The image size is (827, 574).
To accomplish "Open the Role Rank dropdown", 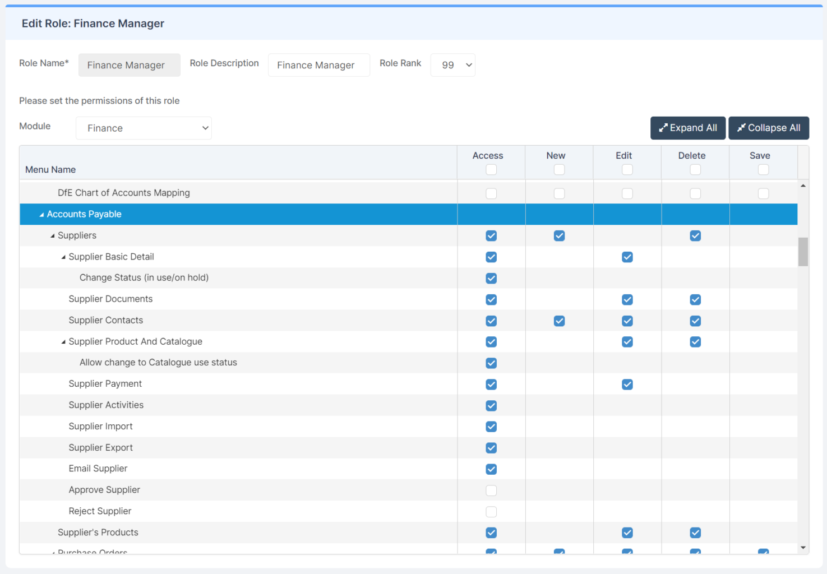I will tap(453, 65).
